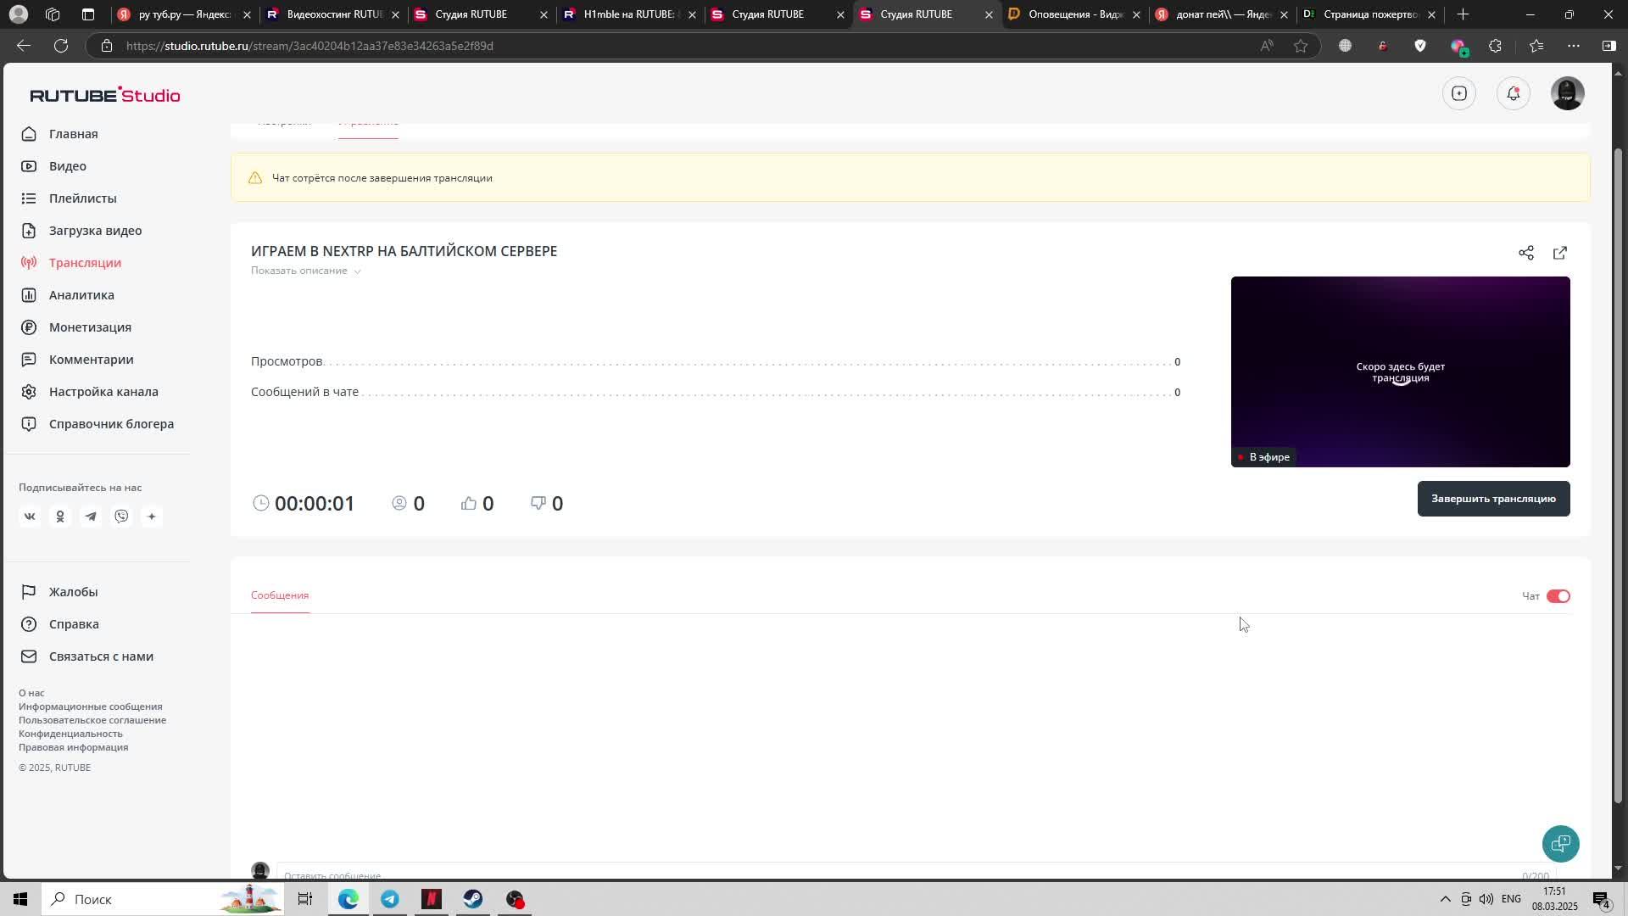Click the stream preview player
The image size is (1628, 916).
(x=1400, y=371)
